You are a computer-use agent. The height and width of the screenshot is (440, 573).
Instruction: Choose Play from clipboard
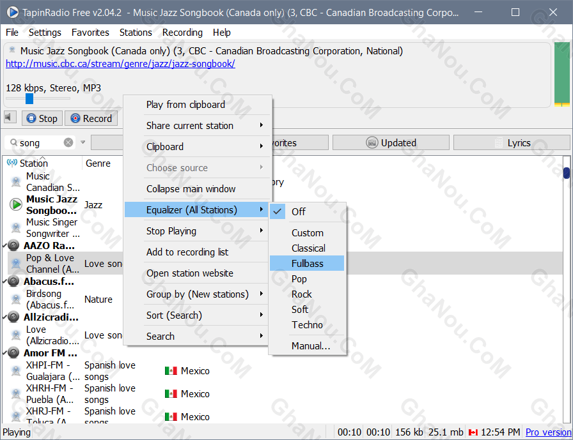[x=198, y=104]
